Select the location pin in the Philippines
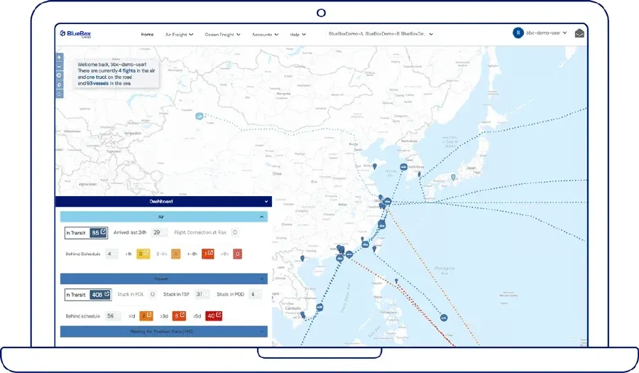 396,281
